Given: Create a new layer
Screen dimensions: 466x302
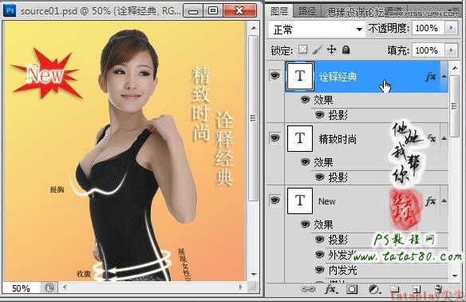Looking at the screenshot, I should [x=417, y=289].
